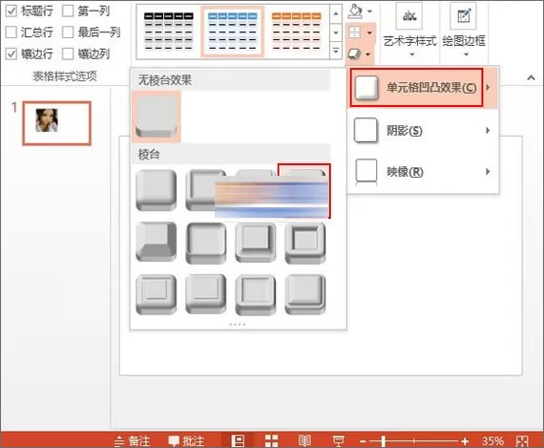Viewport: 544px width, 448px height.
Task: Choose fourth bevel in second row
Action: [x=305, y=244]
